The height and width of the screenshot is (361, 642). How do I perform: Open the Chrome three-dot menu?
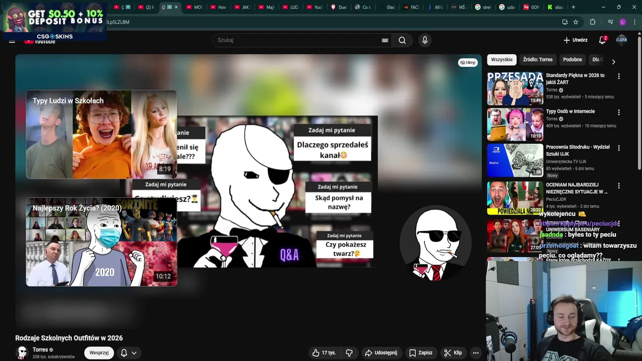(634, 22)
